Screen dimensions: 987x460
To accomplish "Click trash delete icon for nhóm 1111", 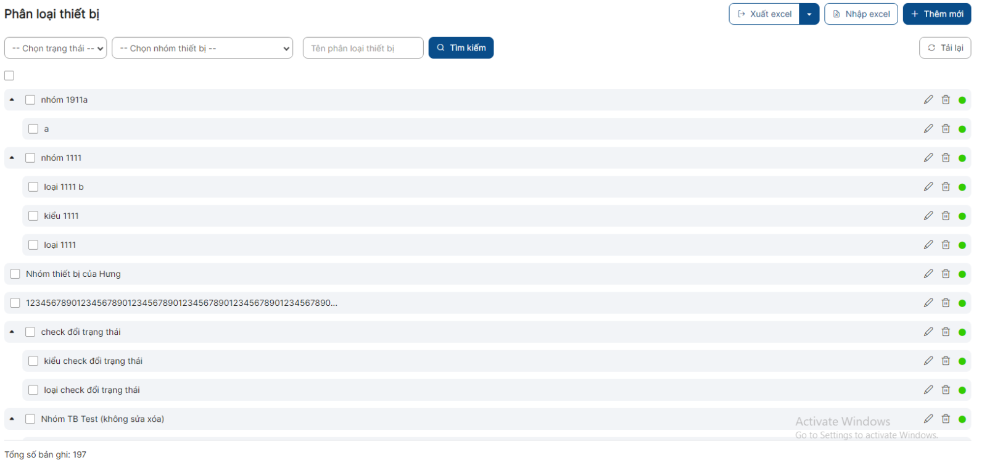I will (x=945, y=158).
